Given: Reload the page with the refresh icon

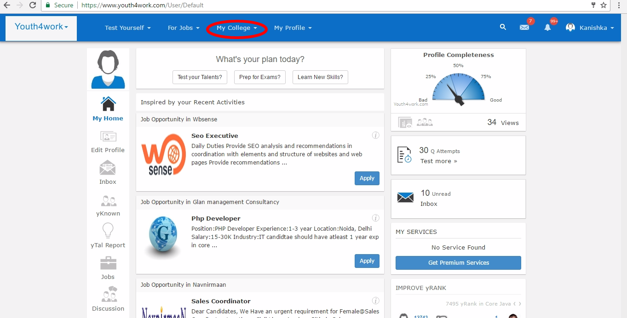Looking at the screenshot, I should [x=32, y=5].
